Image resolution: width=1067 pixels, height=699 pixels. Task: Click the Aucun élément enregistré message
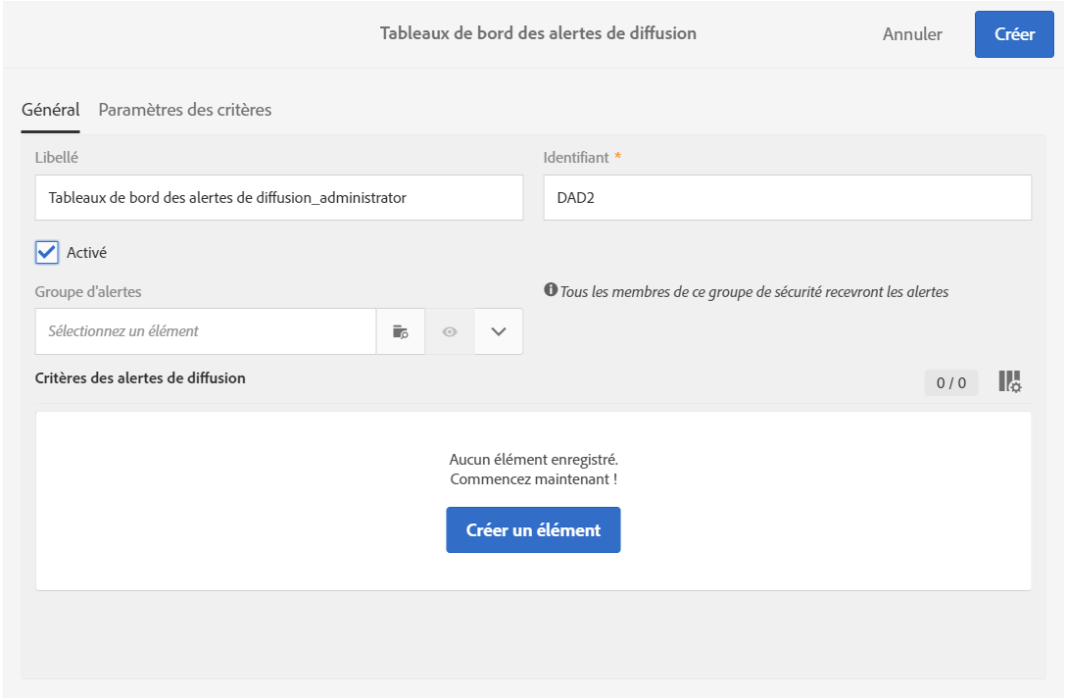(533, 459)
